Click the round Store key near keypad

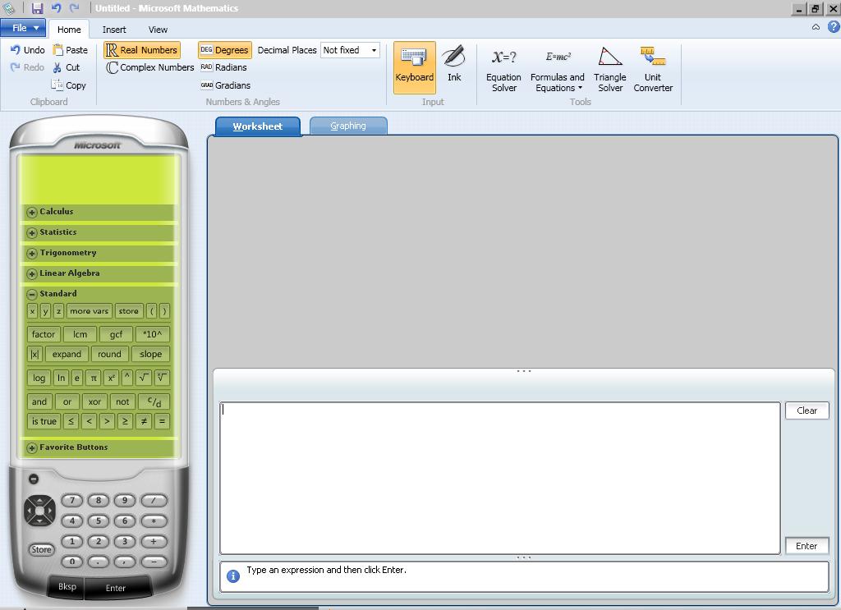41,549
